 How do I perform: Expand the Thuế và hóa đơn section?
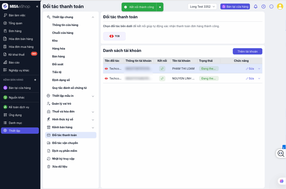(x=93, y=112)
